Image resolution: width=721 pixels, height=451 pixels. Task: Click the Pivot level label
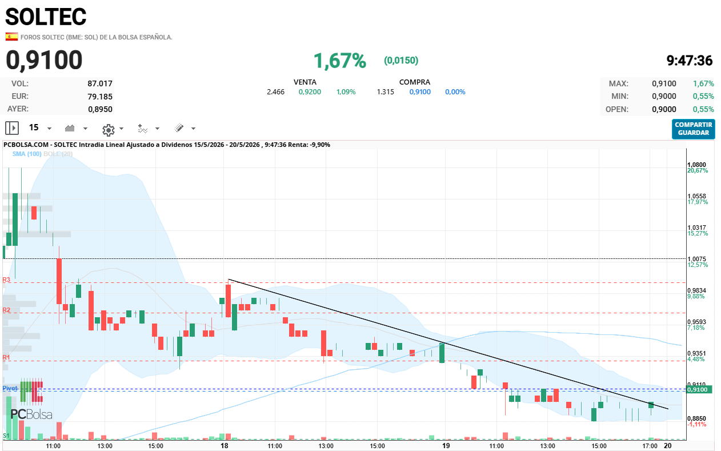tap(10, 388)
